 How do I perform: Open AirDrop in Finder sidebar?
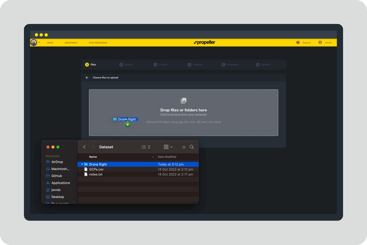point(57,162)
